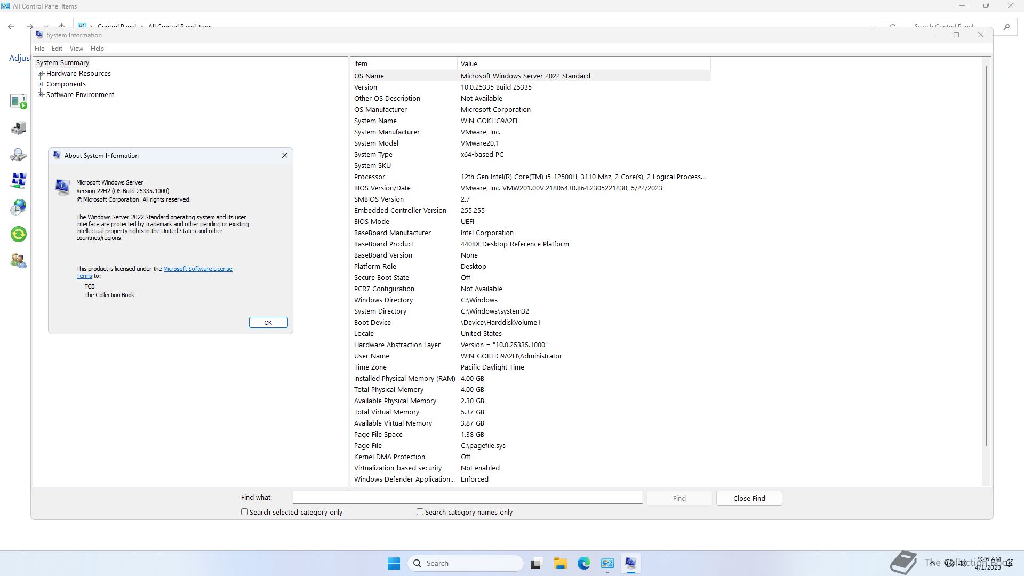The height and width of the screenshot is (576, 1024).
Task: Open the User Accounts icon
Action: tap(18, 261)
